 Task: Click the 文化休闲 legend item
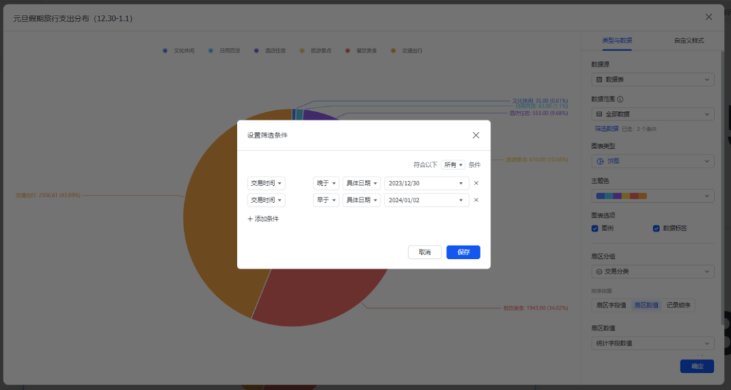tap(179, 51)
